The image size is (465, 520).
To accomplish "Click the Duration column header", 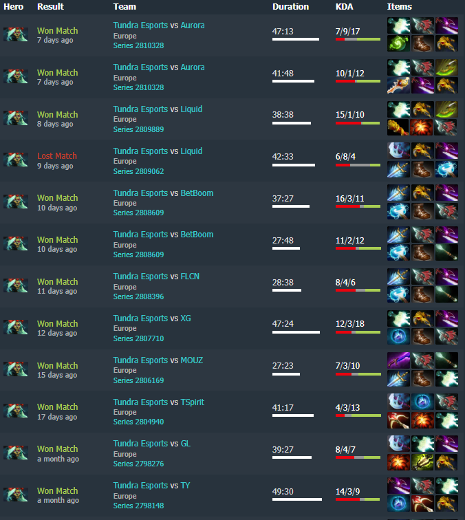I will pyautogui.click(x=290, y=7).
